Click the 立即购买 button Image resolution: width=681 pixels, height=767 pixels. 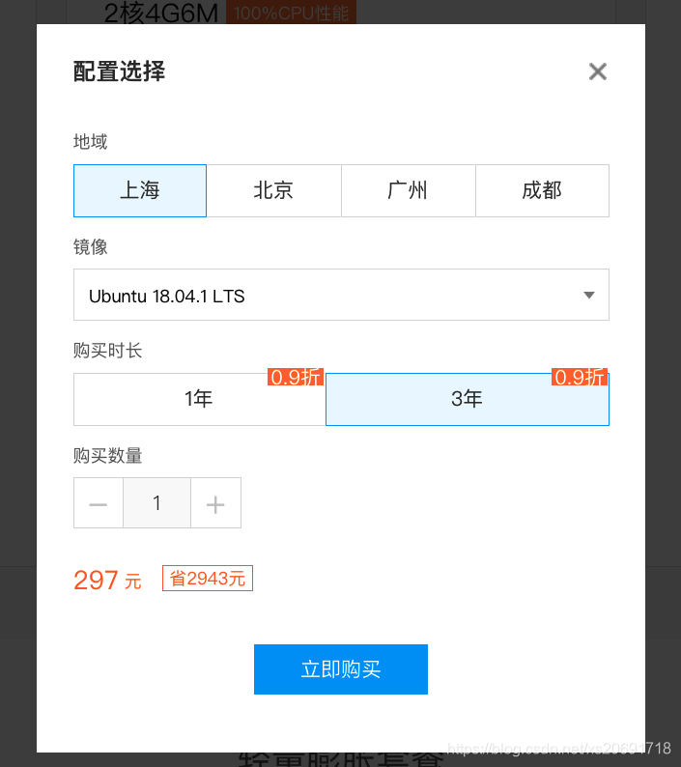click(x=340, y=669)
